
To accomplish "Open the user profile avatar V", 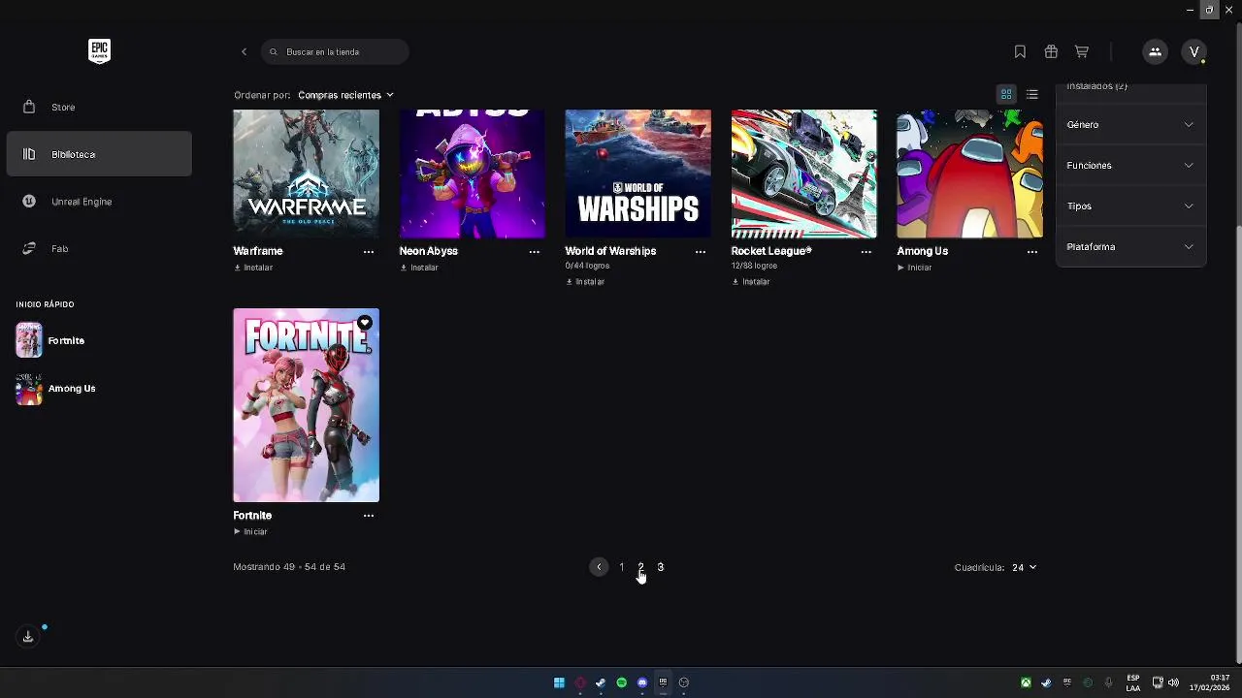I will click(1194, 51).
